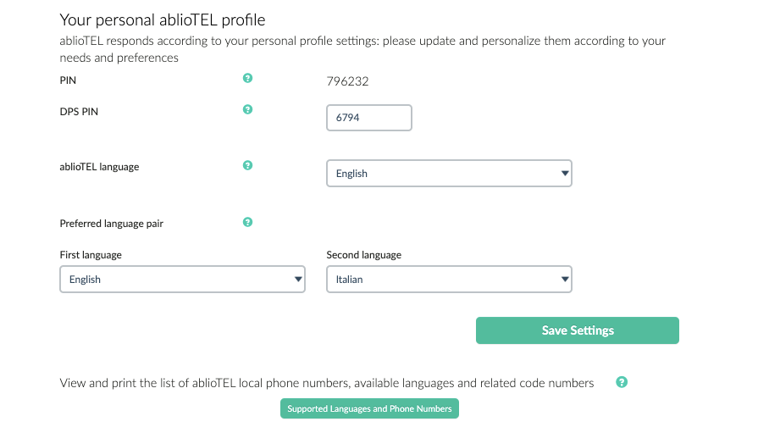Viewport: 758px width, 438px height.
Task: Click the "DPS PIN" label
Action: coord(79,111)
